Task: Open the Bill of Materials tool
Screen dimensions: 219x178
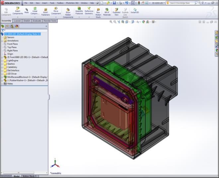Action: (107, 12)
